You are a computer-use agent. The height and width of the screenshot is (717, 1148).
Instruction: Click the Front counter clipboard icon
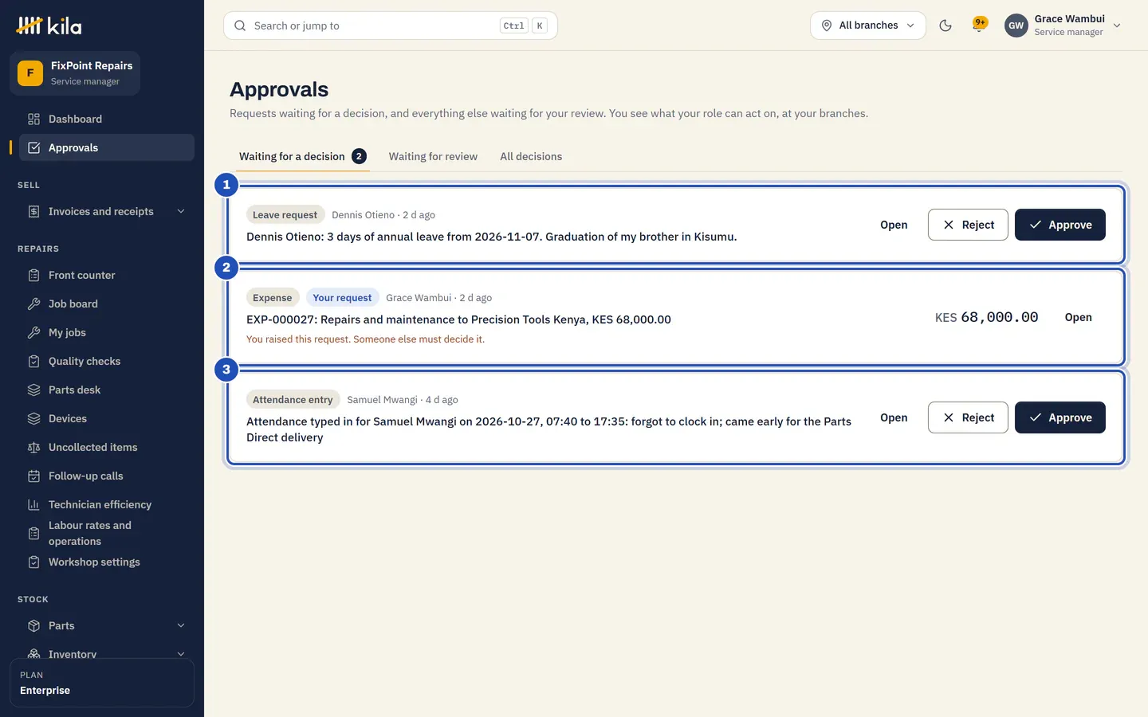coord(33,275)
